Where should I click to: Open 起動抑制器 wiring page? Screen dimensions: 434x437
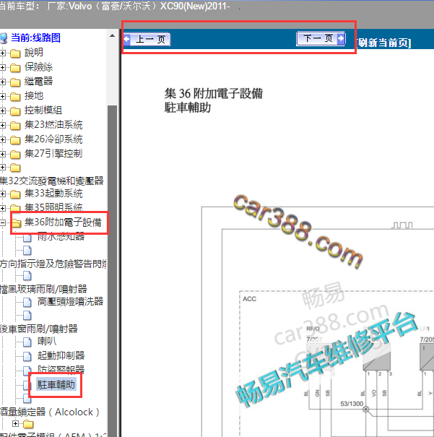point(61,355)
